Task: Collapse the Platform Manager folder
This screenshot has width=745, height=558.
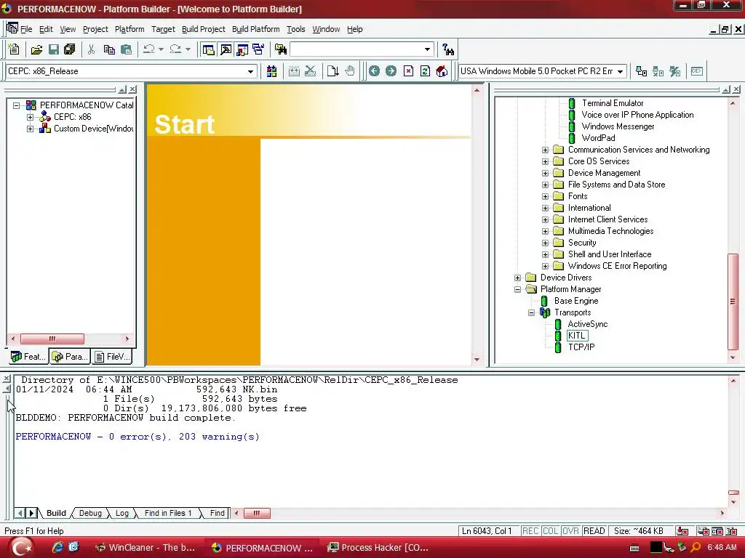Action: [517, 289]
